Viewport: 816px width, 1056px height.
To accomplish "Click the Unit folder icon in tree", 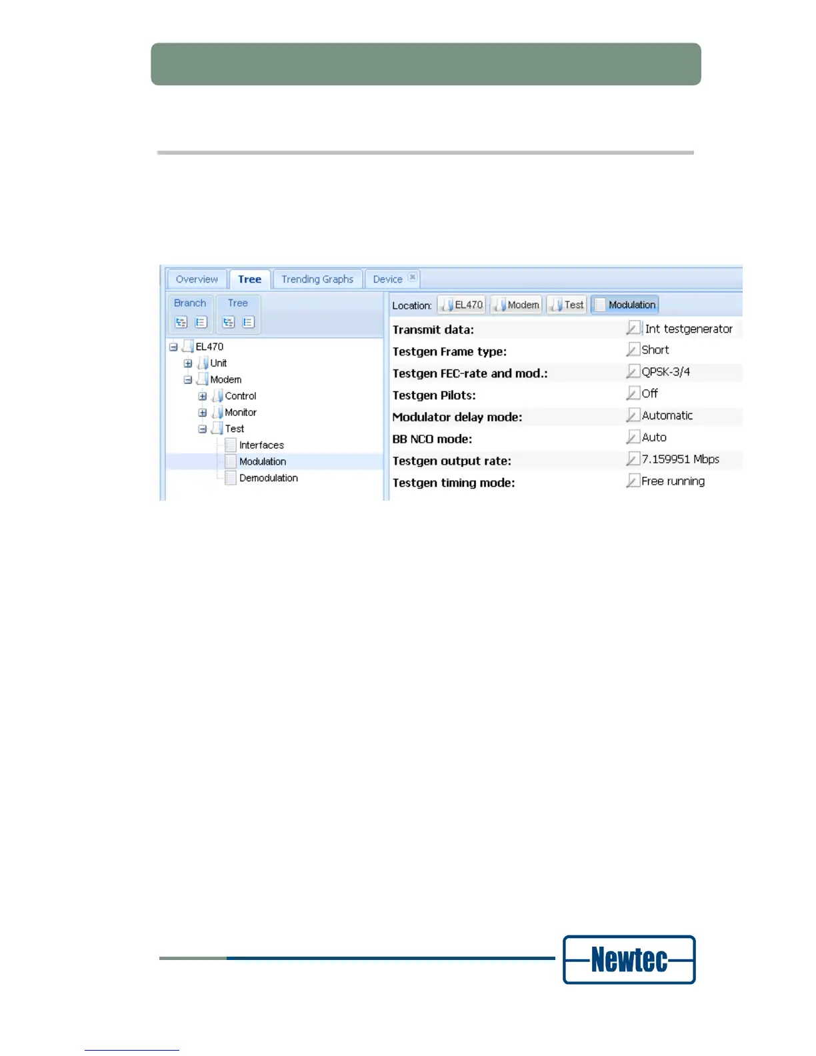I will point(203,363).
